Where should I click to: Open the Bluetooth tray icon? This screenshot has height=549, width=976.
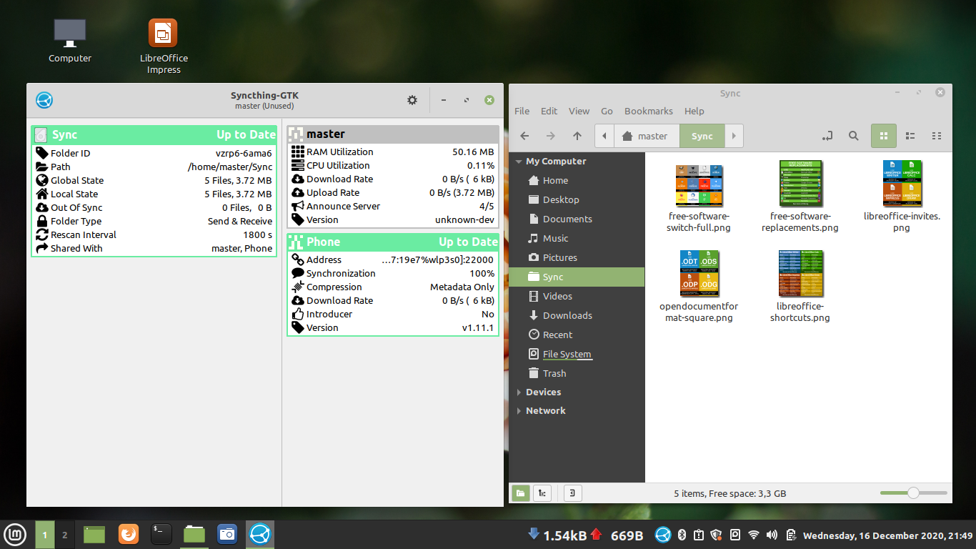tap(682, 535)
